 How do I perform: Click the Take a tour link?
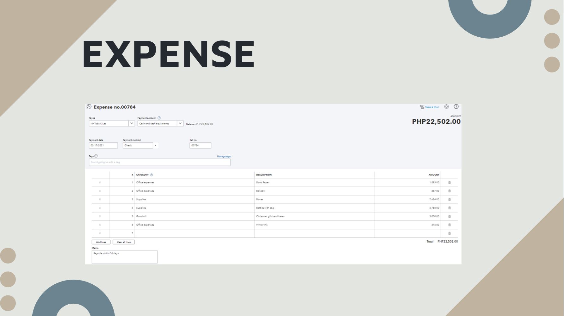pos(431,107)
